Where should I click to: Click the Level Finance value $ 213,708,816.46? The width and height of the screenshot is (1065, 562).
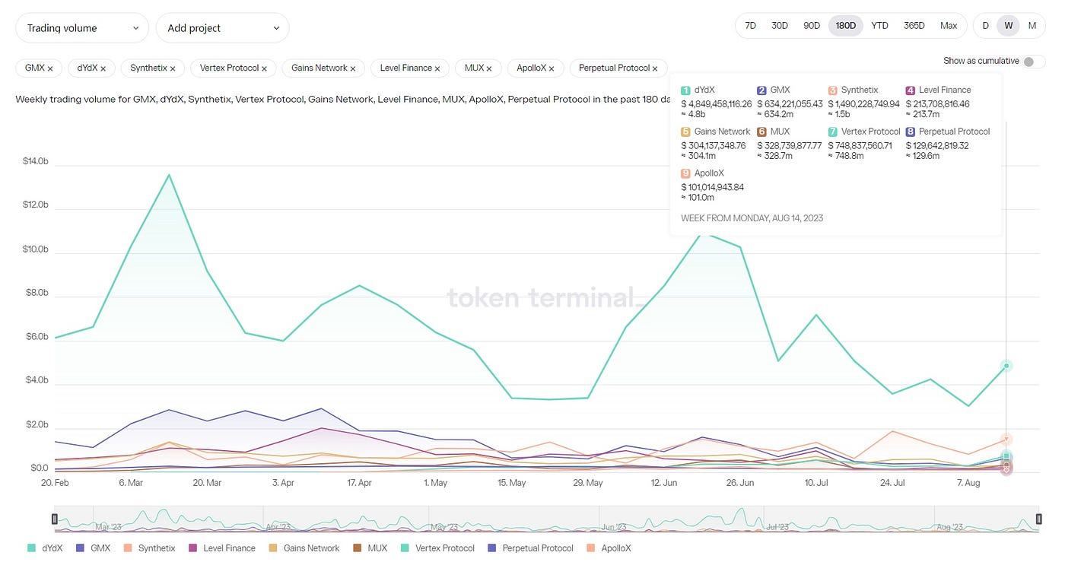click(x=939, y=104)
